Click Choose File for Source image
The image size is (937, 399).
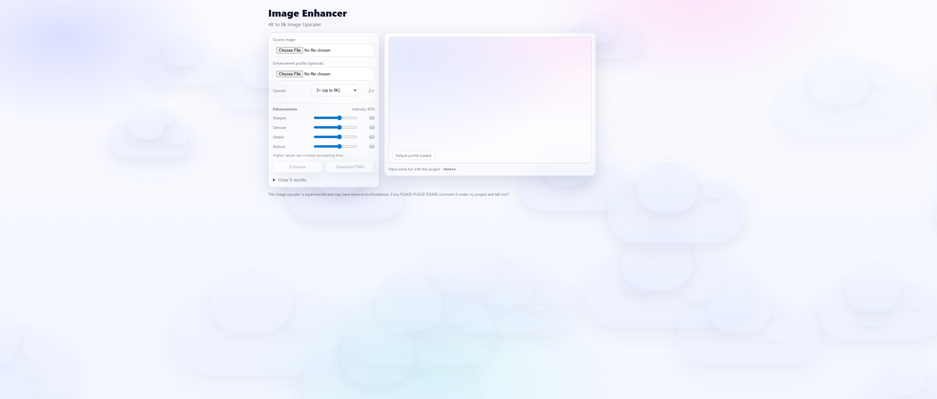[x=289, y=50]
